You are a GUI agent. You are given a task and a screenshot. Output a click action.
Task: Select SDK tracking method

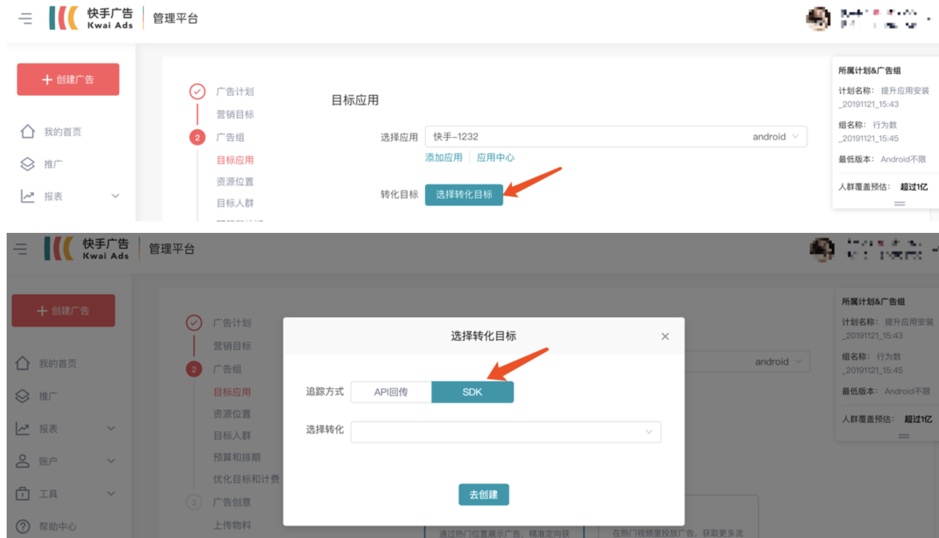tap(472, 392)
